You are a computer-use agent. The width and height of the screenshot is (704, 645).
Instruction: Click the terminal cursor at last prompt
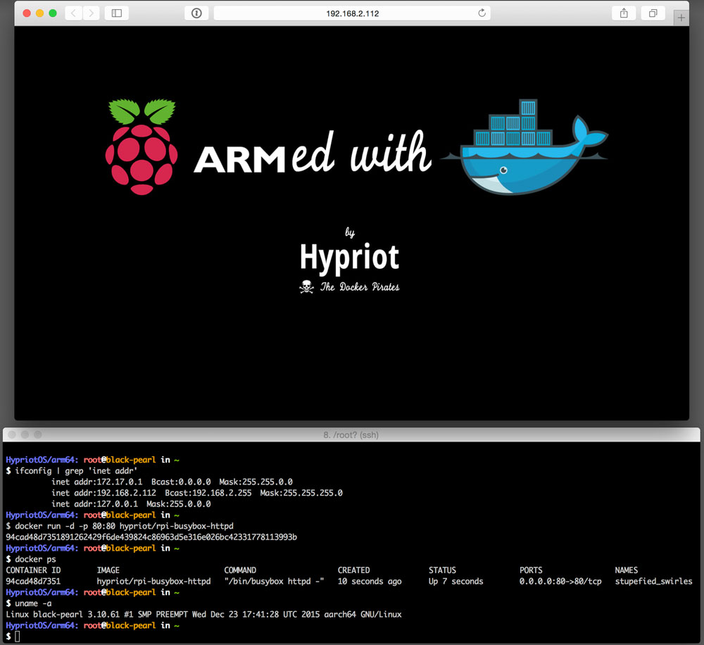pyautogui.click(x=18, y=637)
